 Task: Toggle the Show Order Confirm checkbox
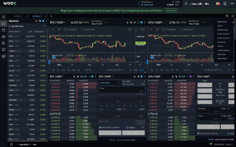point(100,127)
